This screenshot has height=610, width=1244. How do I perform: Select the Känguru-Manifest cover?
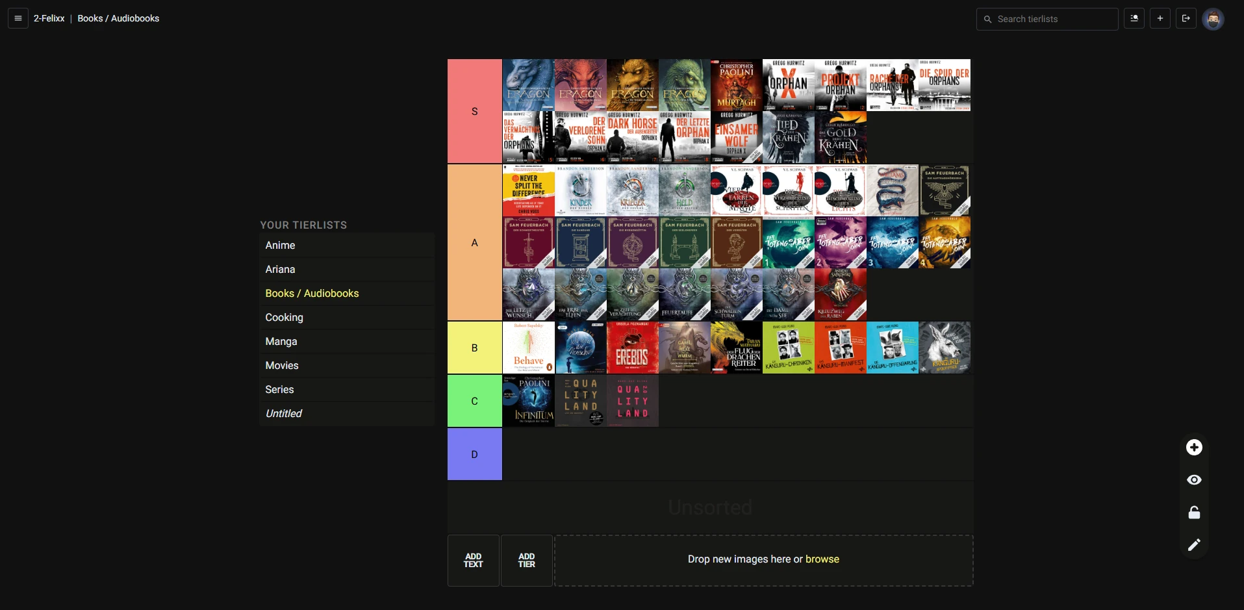coord(841,348)
